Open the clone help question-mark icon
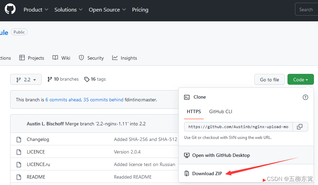The width and height of the screenshot is (318, 185). click(x=305, y=97)
